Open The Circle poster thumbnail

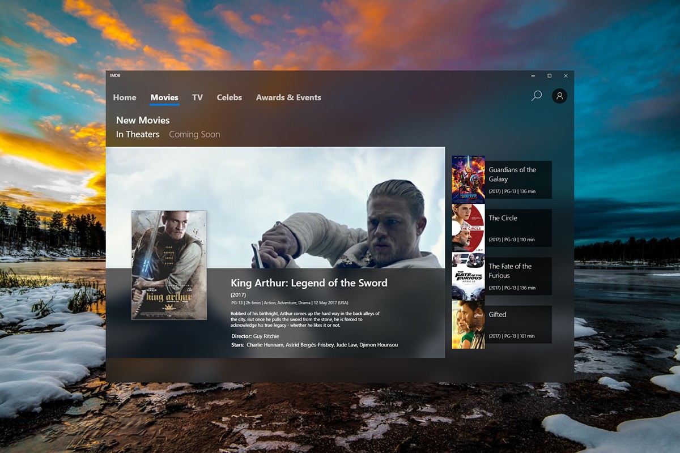[x=468, y=228]
